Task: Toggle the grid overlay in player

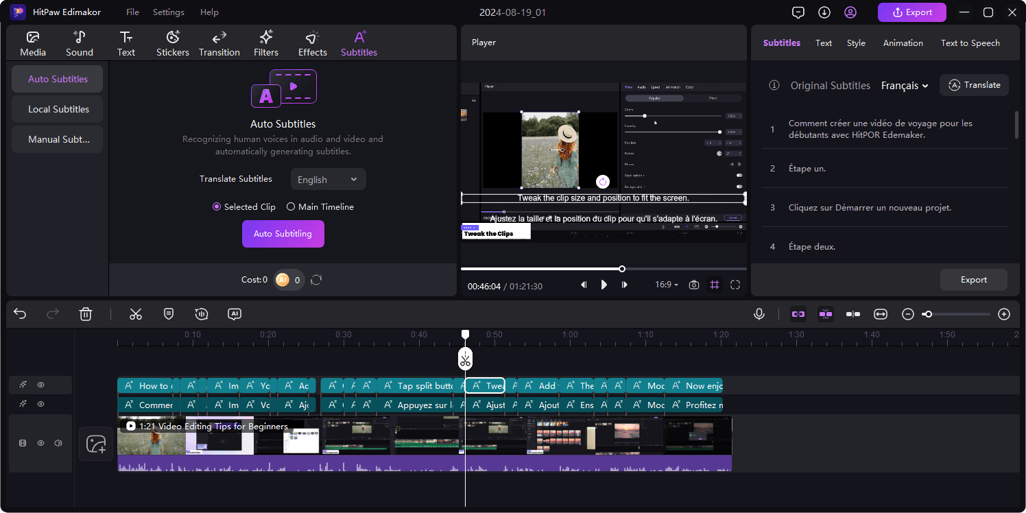Action: point(715,285)
